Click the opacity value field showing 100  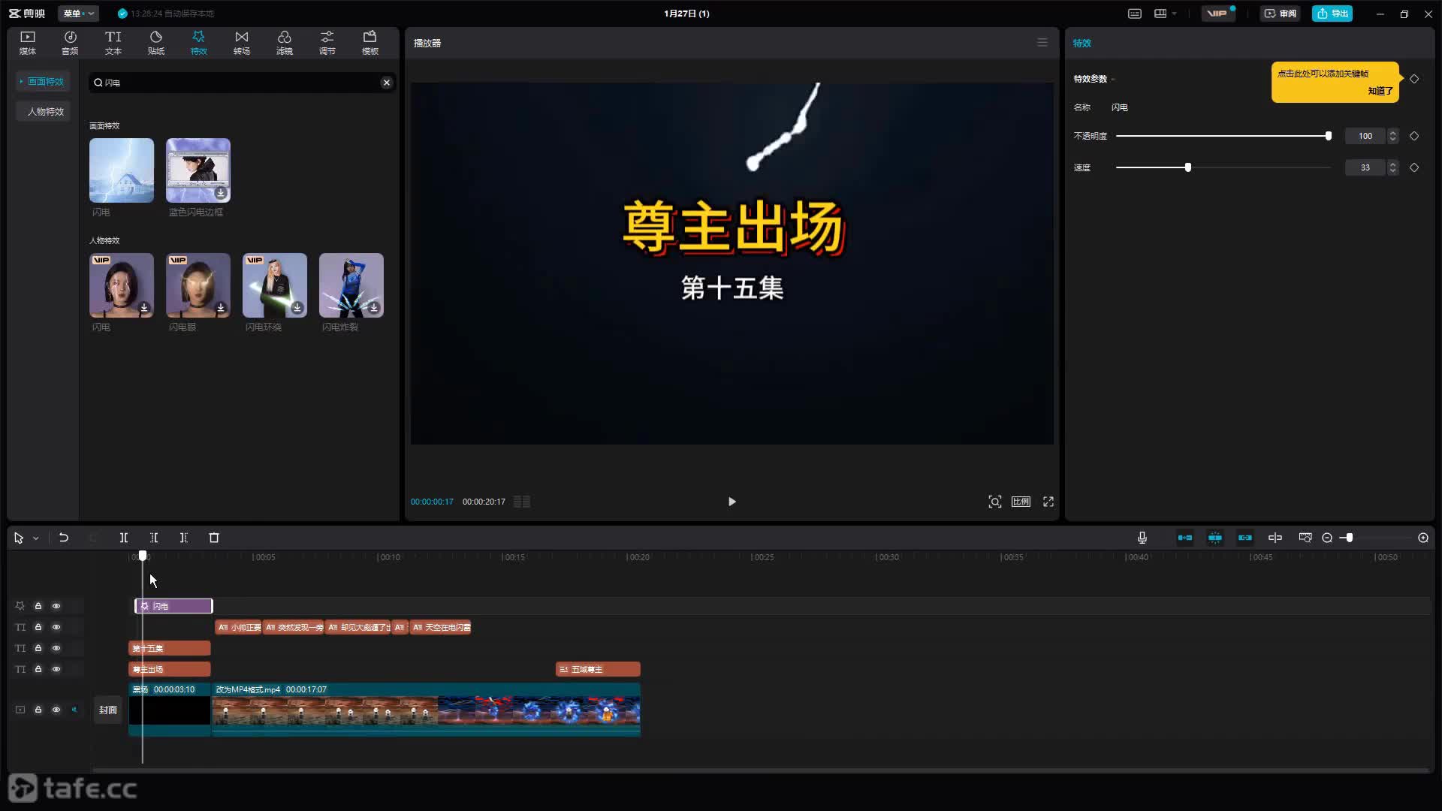tap(1365, 136)
